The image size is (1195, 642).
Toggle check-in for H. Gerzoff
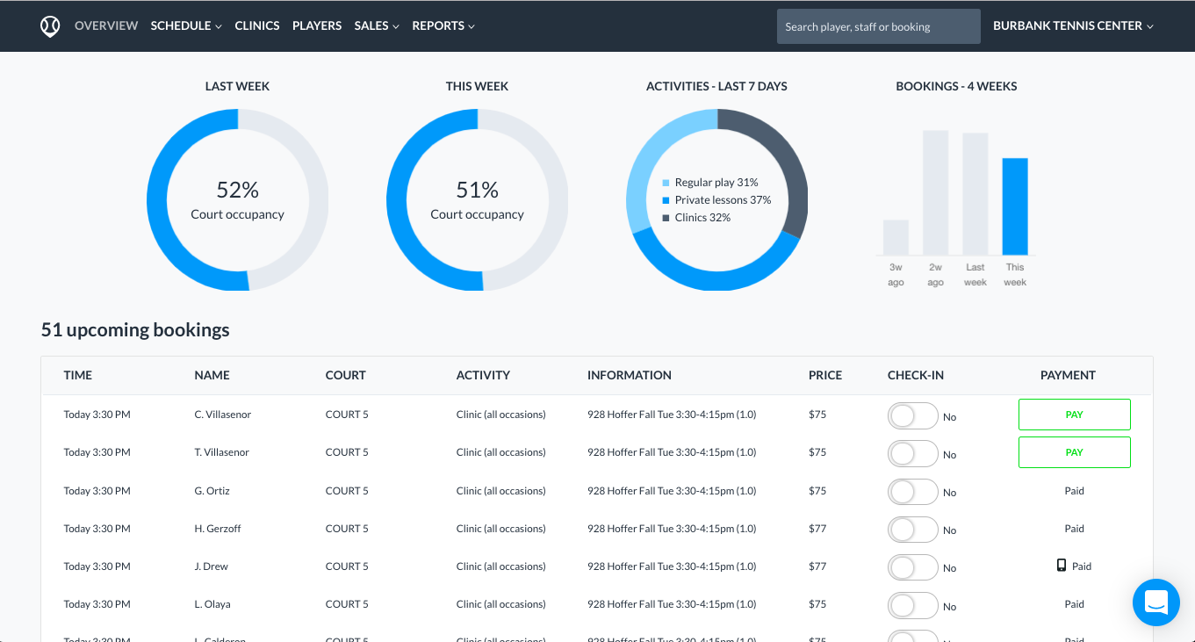click(x=913, y=530)
